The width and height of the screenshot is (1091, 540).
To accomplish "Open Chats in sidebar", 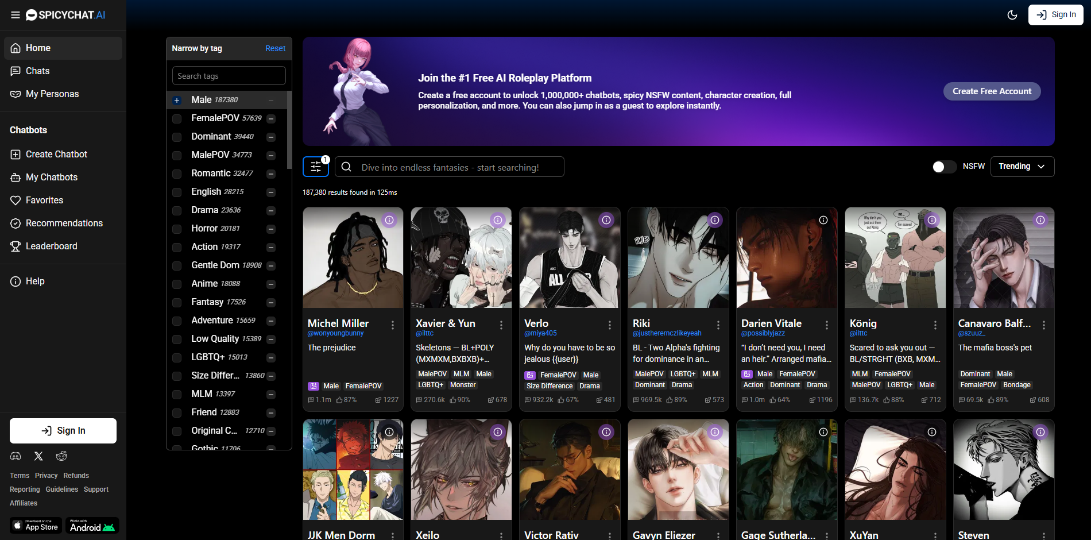I will point(63,71).
